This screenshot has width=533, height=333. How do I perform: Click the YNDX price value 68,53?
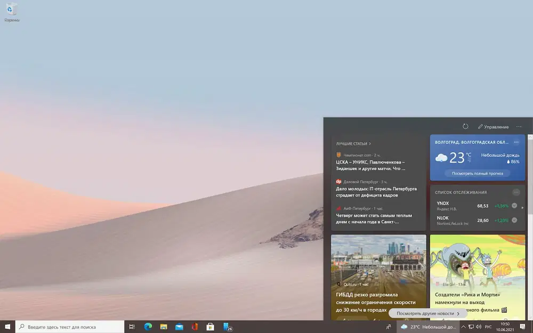[x=483, y=206]
